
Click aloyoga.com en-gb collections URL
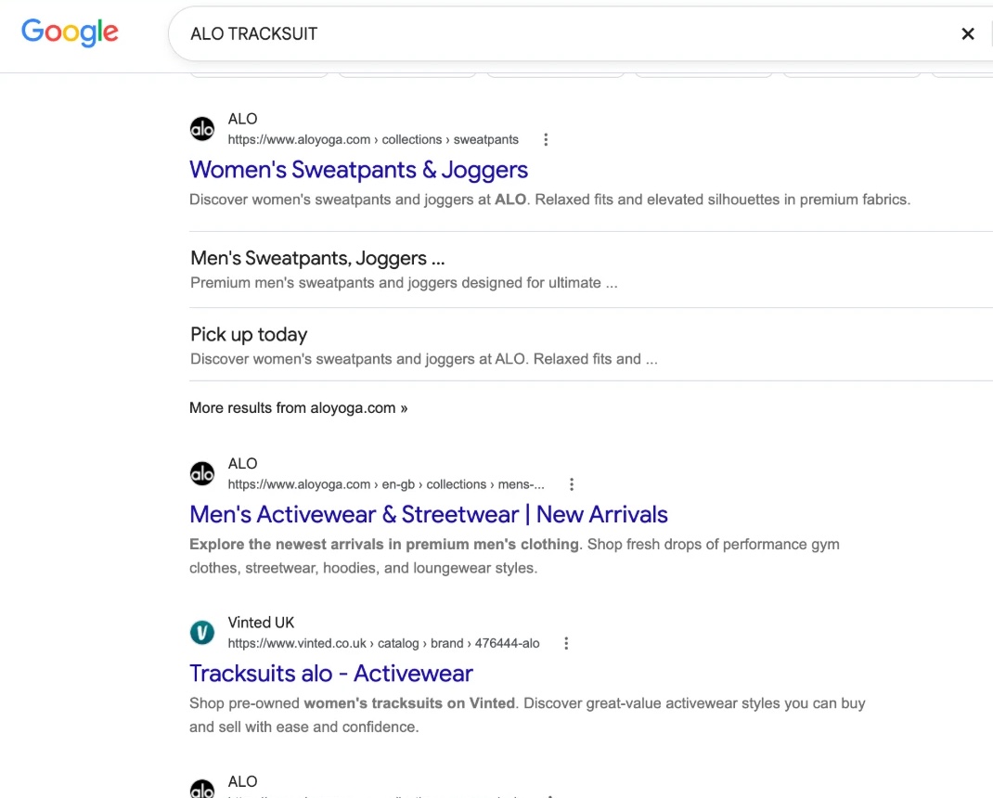click(x=386, y=484)
